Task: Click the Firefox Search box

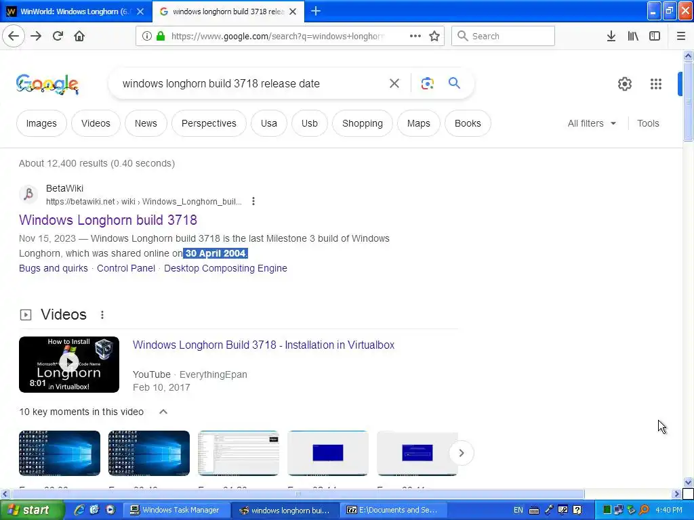Action: (504, 36)
